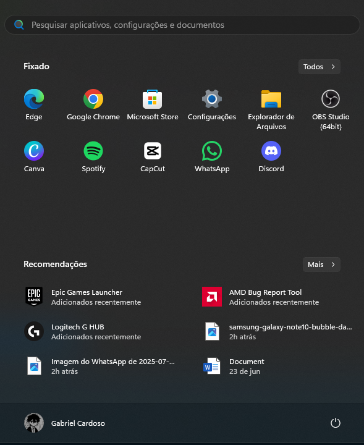Launch the CapCut app
The width and height of the screenshot is (364, 445).
(x=153, y=156)
